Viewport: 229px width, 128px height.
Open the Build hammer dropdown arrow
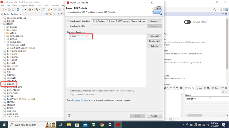click(40, 10)
